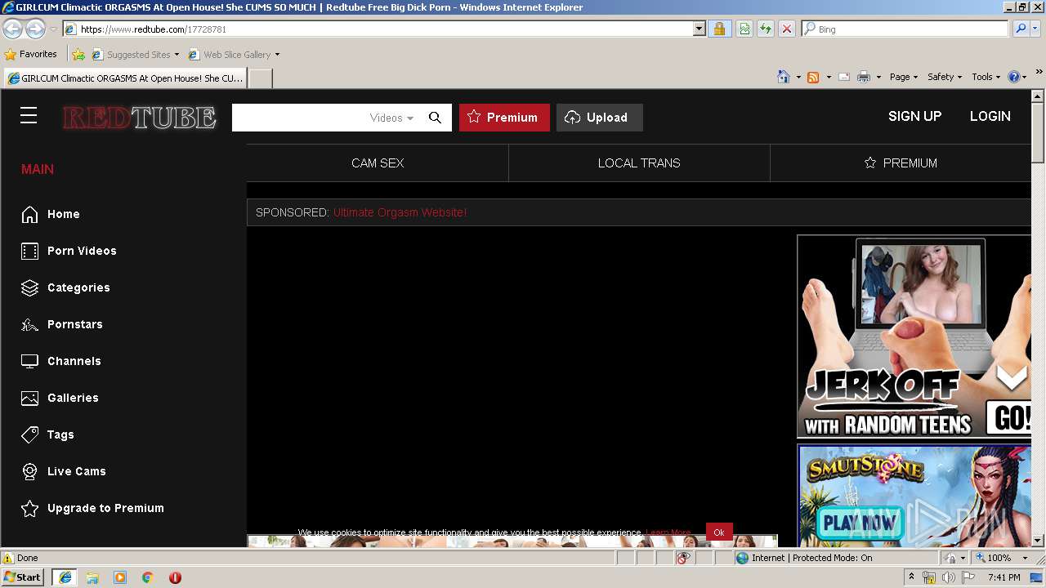Click the Print icon in the command bar
The image size is (1046, 588).
(864, 77)
